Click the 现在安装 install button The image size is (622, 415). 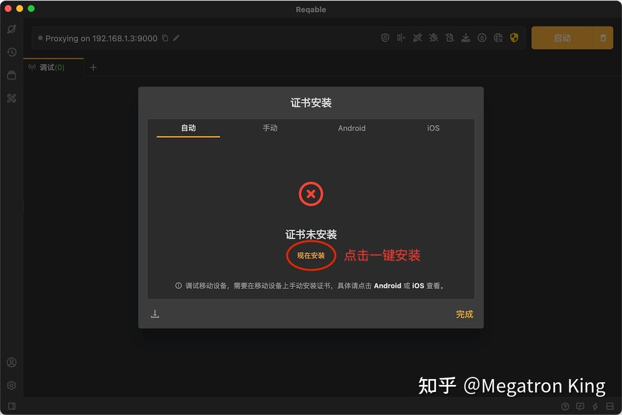pos(310,256)
